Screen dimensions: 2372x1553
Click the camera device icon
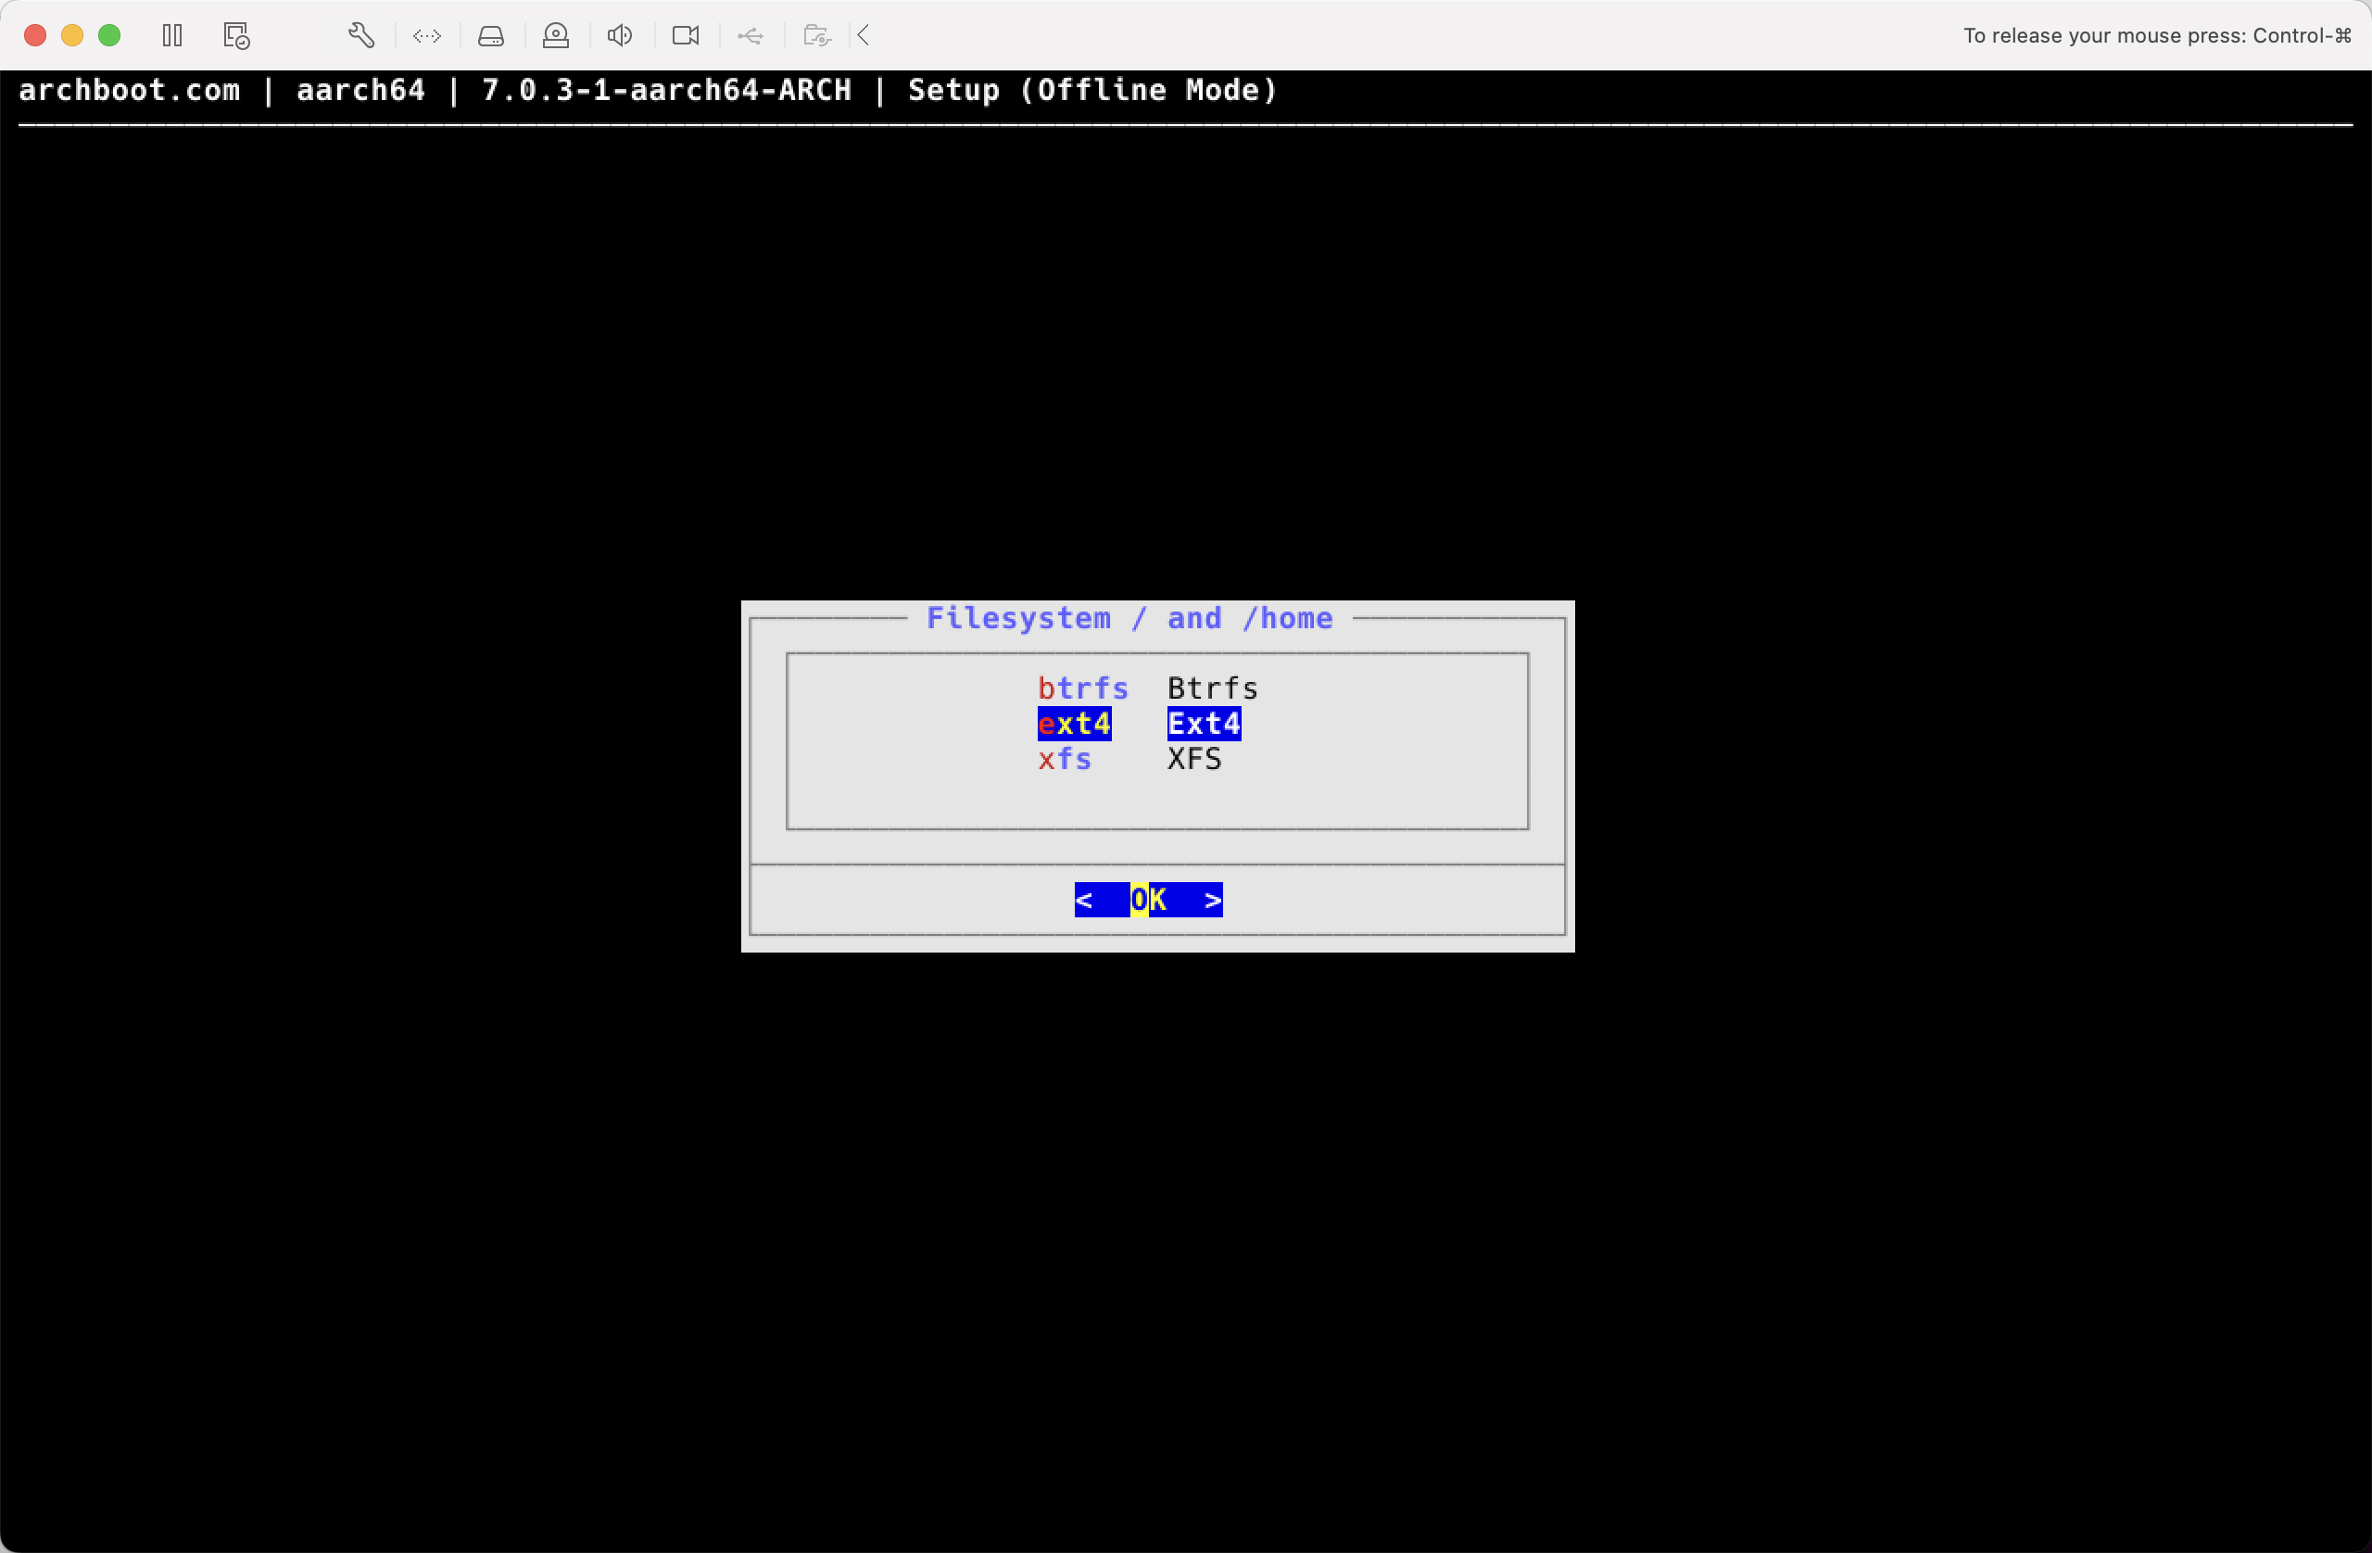(686, 36)
